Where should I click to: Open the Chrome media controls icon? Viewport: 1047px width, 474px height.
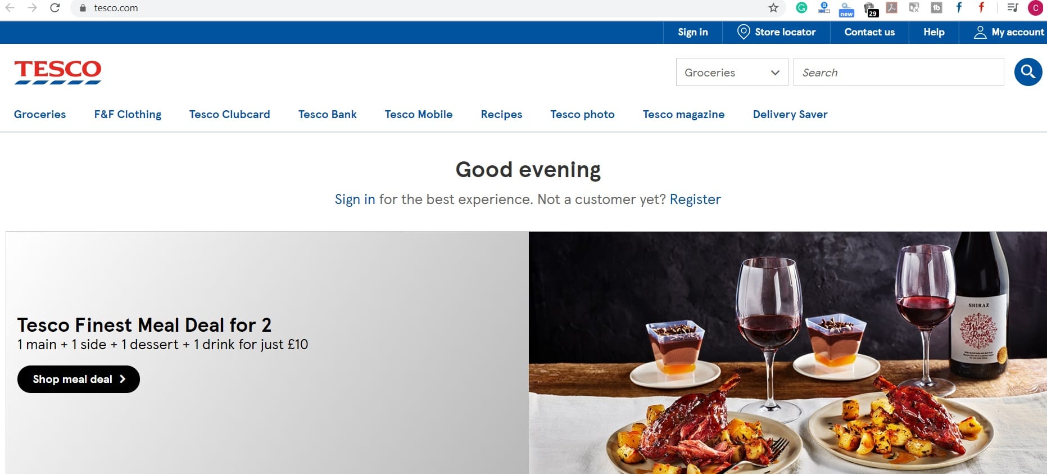point(1013,8)
